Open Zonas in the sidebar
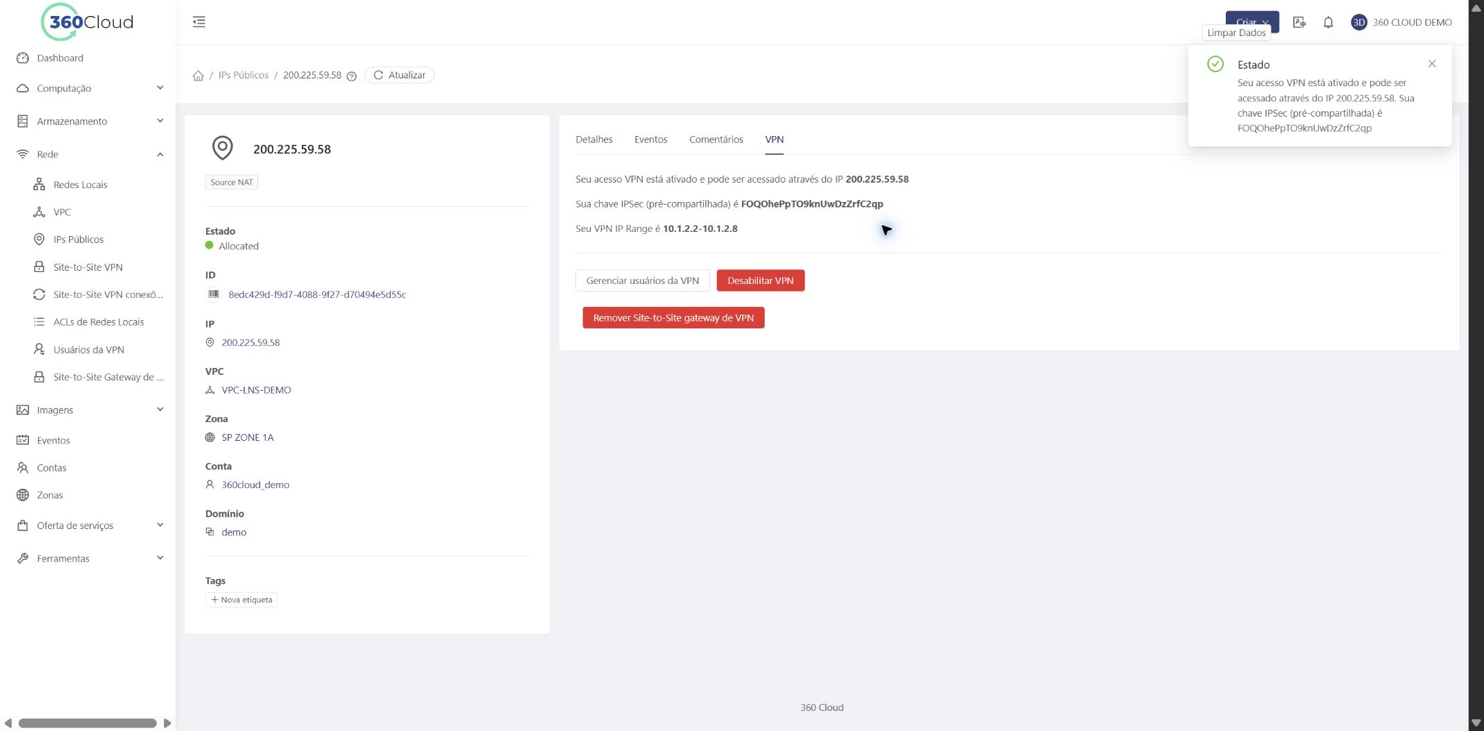 click(x=49, y=495)
